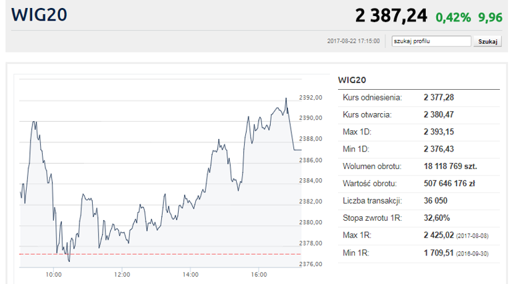Click the 'Liczba transakcji:' label
The width and height of the screenshot is (524, 284).
(372, 201)
